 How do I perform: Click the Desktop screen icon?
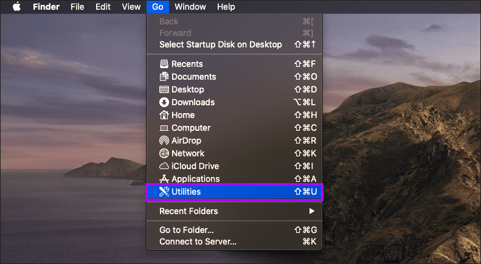coord(164,89)
